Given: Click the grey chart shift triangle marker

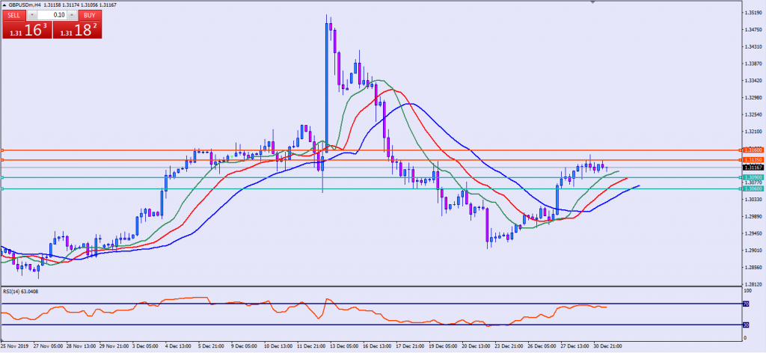Looking at the screenshot, I should (x=593, y=3).
